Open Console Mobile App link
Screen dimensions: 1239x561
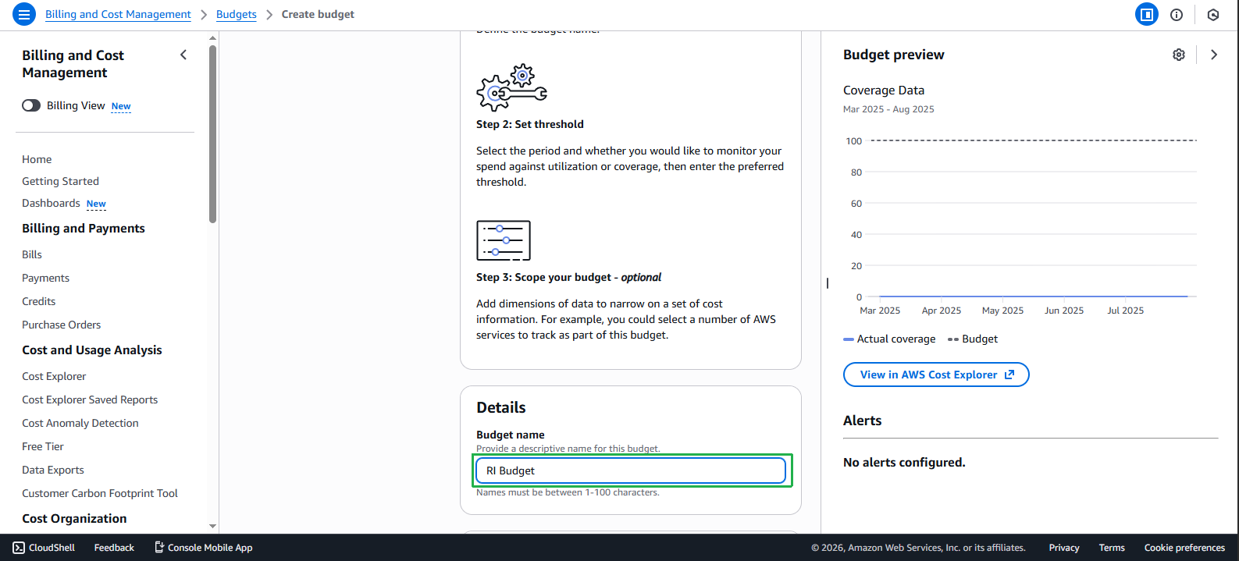203,548
